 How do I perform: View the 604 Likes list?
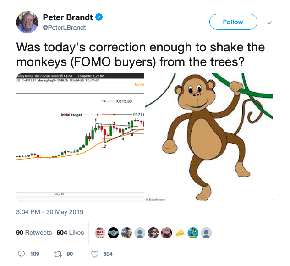(70, 233)
